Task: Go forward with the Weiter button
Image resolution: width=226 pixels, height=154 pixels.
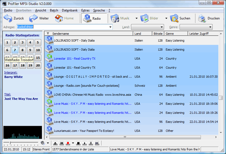Action: point(39,18)
